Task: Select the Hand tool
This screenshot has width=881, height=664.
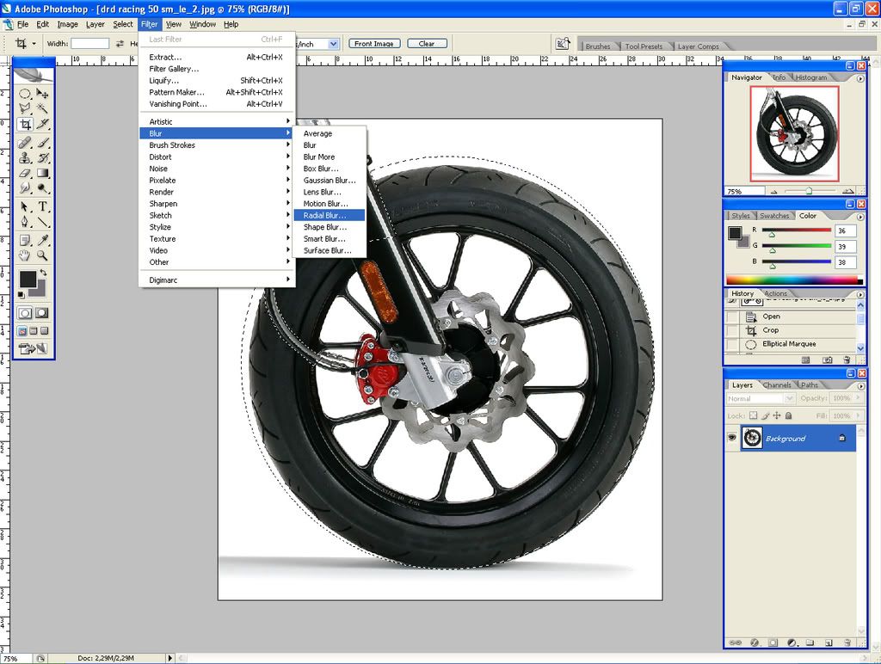Action: [25, 255]
